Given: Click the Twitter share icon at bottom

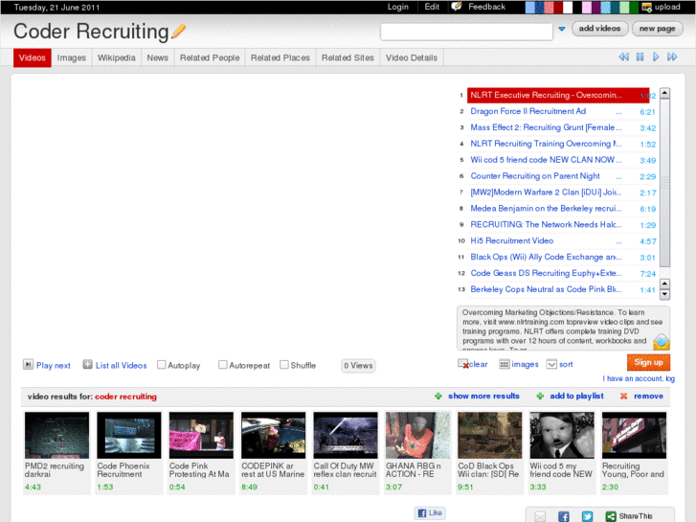Looking at the screenshot, I should pos(587,516).
